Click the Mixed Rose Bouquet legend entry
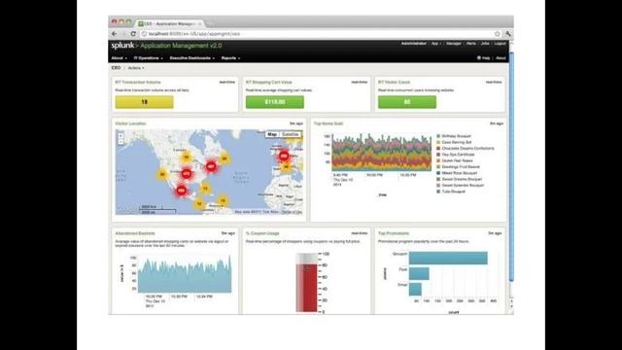The image size is (622, 350). pyautogui.click(x=457, y=173)
